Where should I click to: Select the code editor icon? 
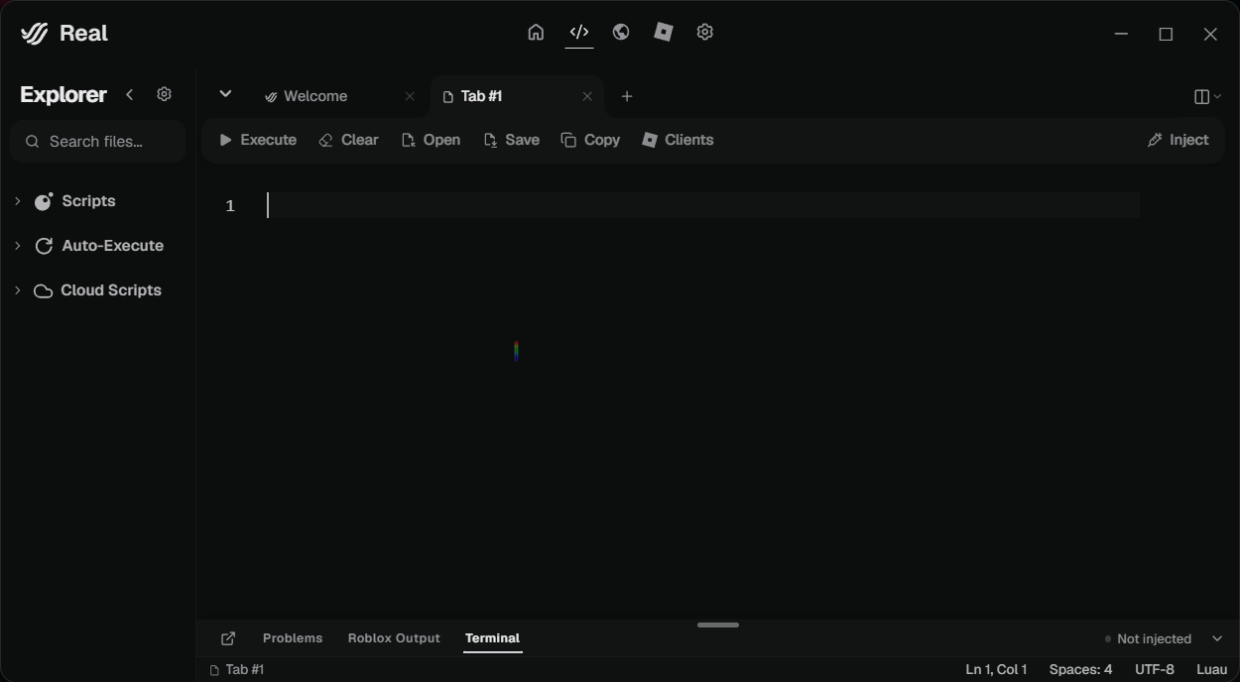tap(579, 32)
